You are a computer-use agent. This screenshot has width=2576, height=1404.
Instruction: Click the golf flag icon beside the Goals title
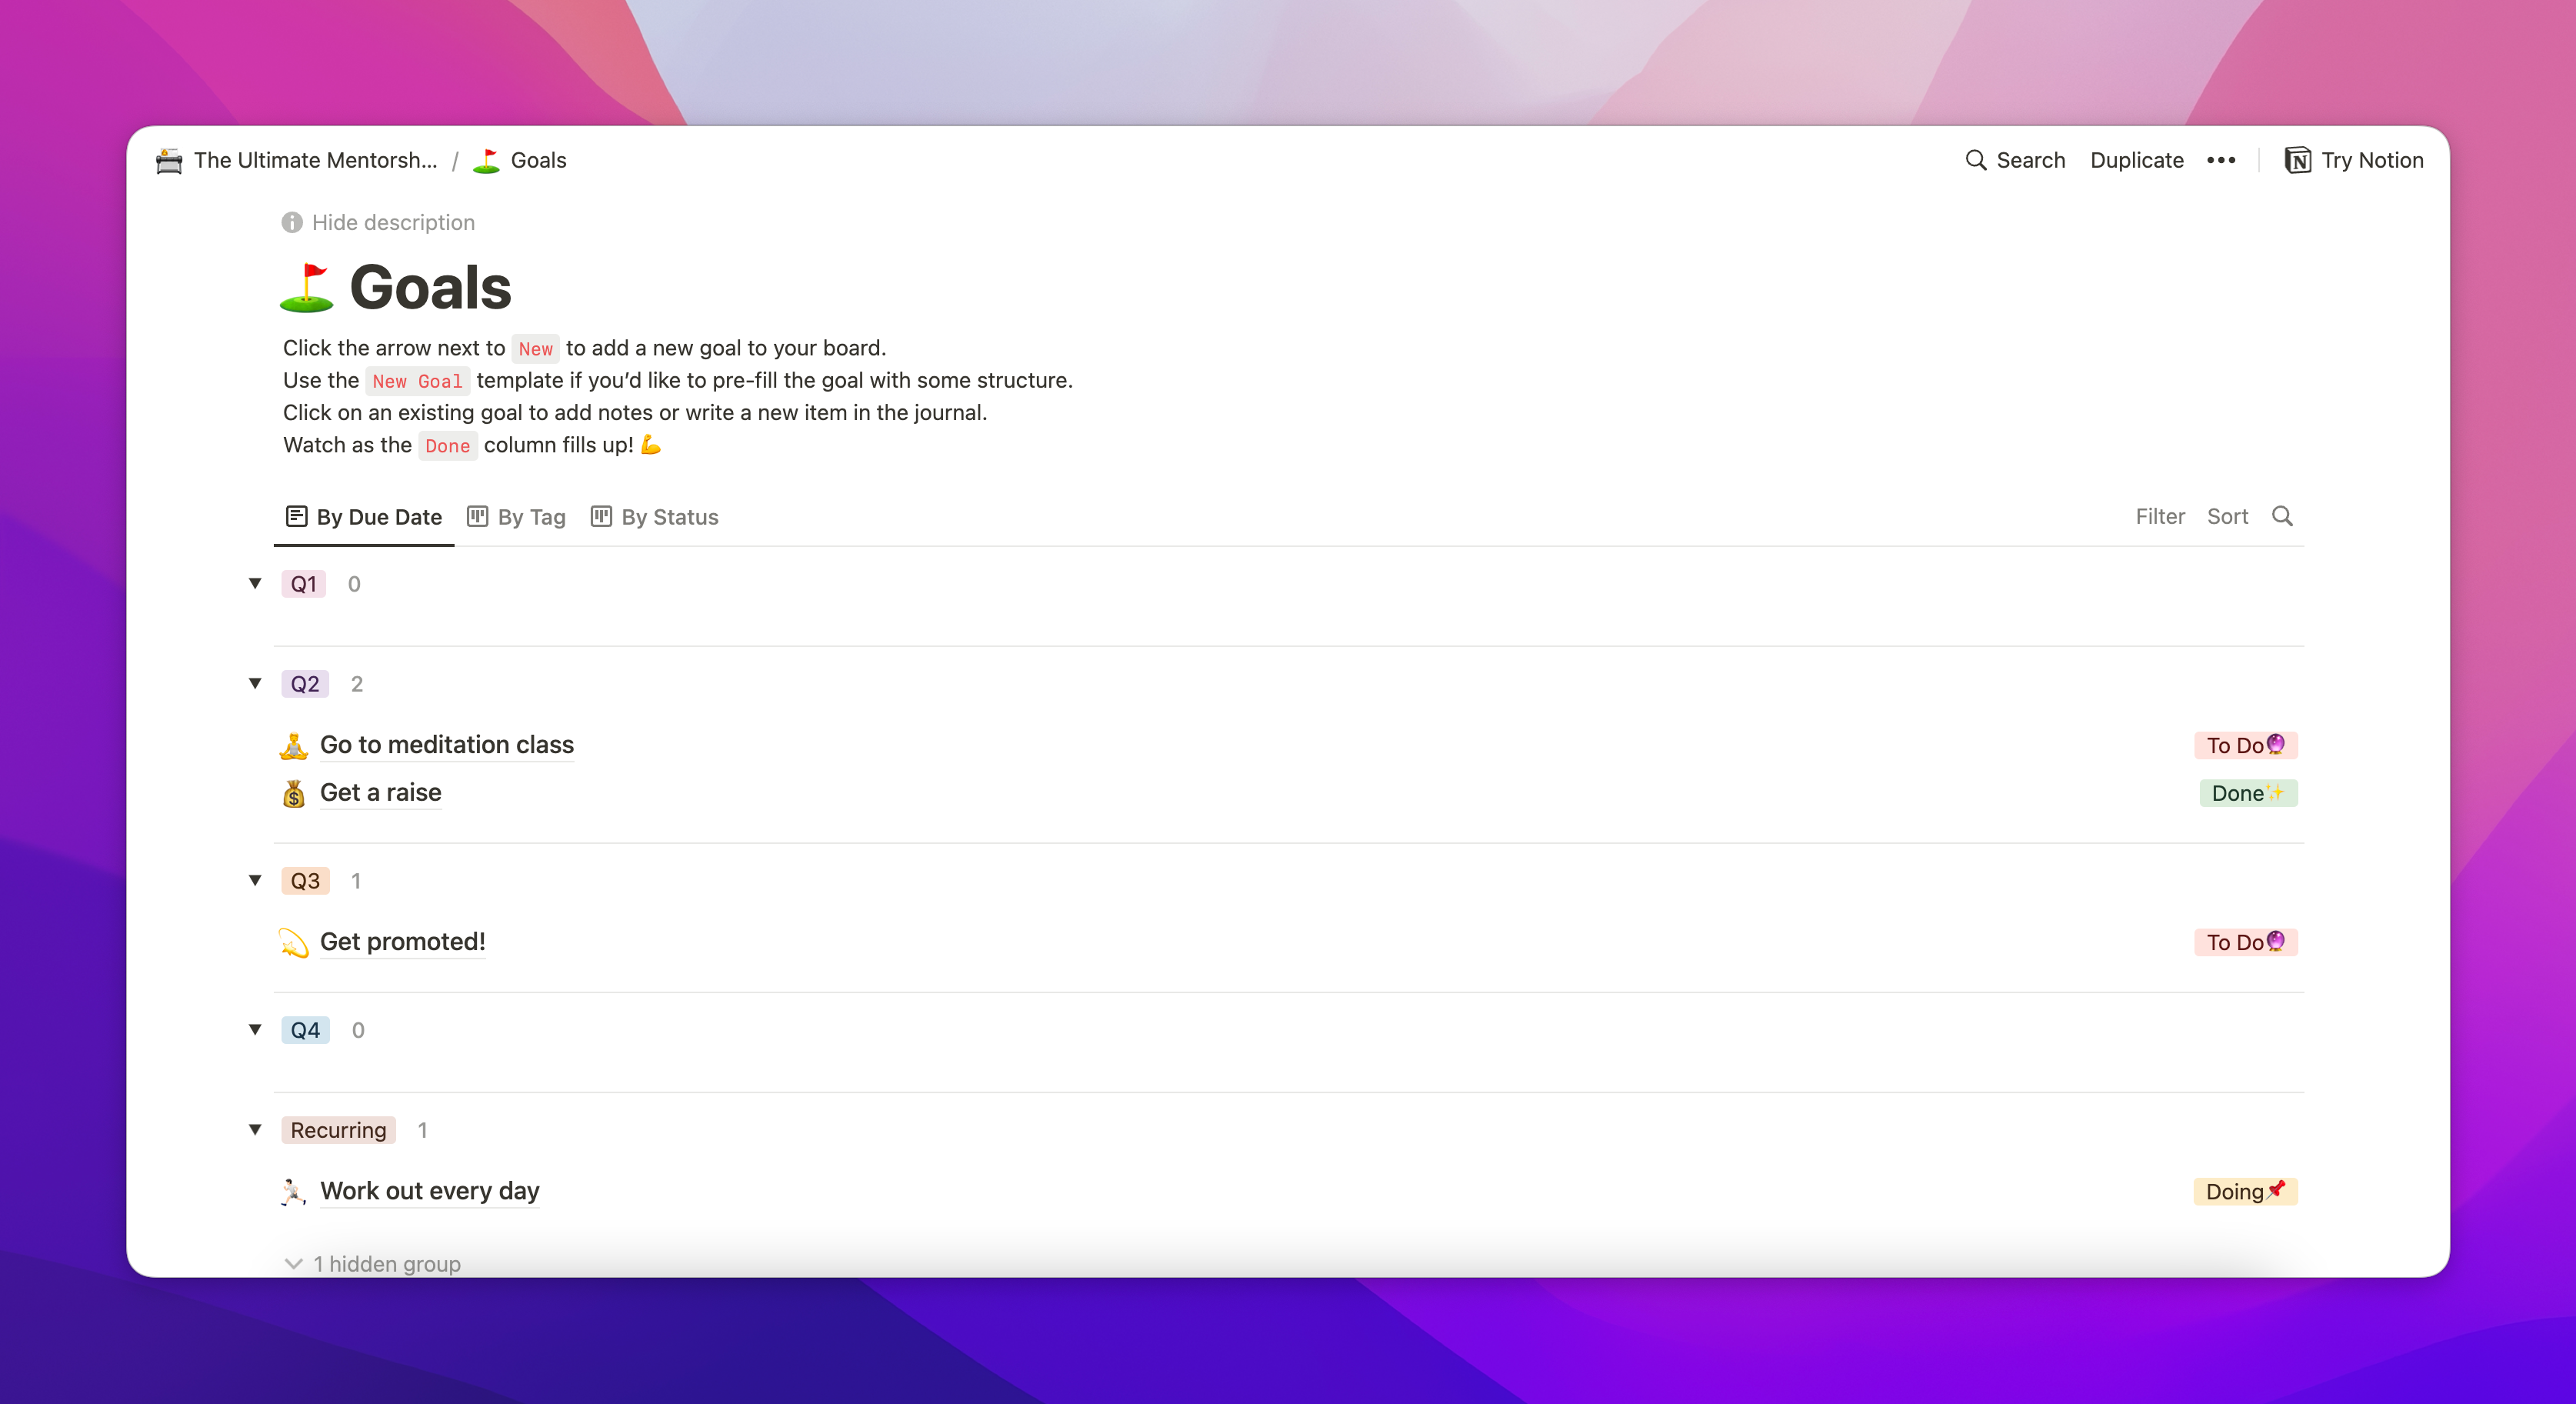(306, 288)
